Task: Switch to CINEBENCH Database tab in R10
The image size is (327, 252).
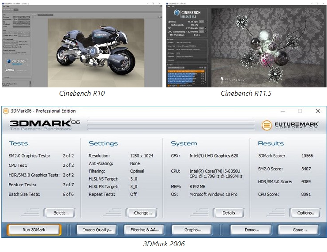Action: click(x=45, y=15)
